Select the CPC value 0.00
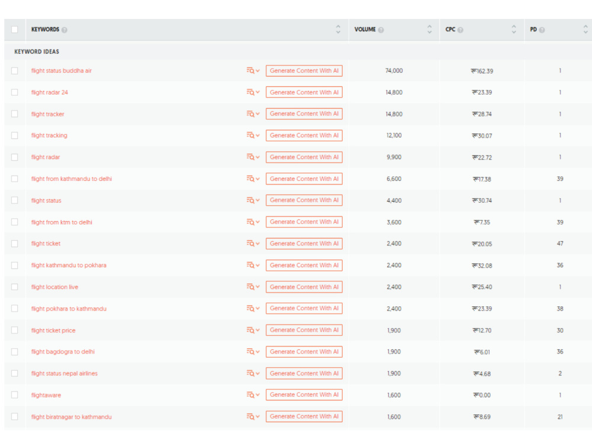 (482, 396)
